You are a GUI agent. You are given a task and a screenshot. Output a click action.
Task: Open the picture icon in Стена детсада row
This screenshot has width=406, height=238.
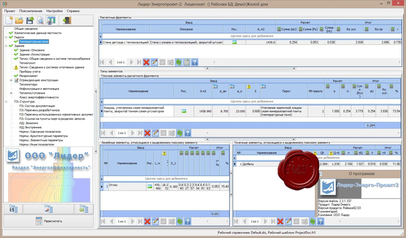click(234, 42)
